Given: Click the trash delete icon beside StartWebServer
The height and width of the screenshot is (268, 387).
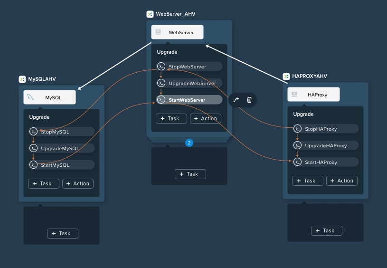Looking at the screenshot, I should click(x=249, y=100).
